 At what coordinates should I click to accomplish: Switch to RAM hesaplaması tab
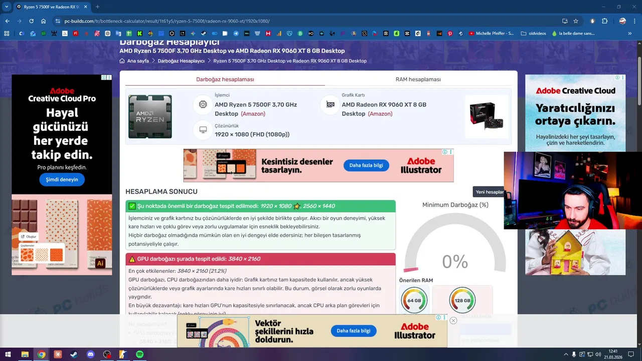pos(418,79)
